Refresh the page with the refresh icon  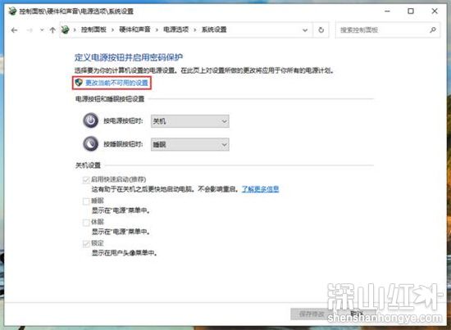pos(321,29)
